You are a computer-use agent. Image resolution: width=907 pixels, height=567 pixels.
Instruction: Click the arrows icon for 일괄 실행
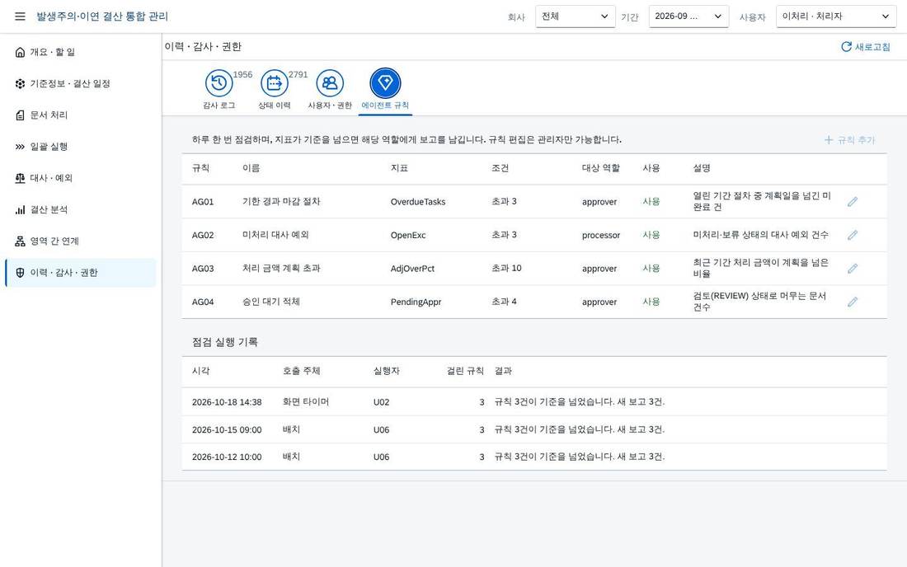(x=21, y=147)
